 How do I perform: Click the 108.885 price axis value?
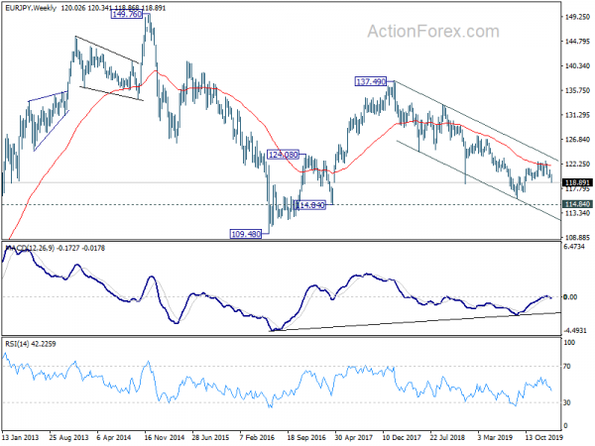(577, 238)
